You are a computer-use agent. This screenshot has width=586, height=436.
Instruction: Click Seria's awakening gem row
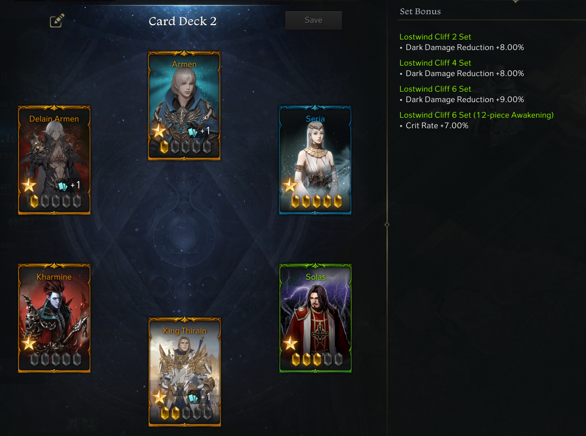[x=317, y=201]
